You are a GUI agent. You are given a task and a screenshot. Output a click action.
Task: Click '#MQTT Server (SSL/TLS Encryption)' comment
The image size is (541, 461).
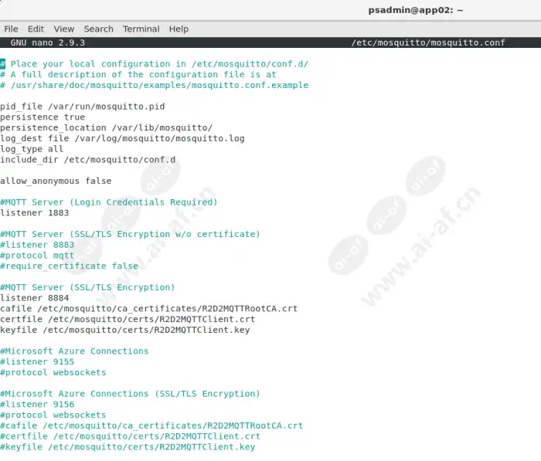coord(87,287)
